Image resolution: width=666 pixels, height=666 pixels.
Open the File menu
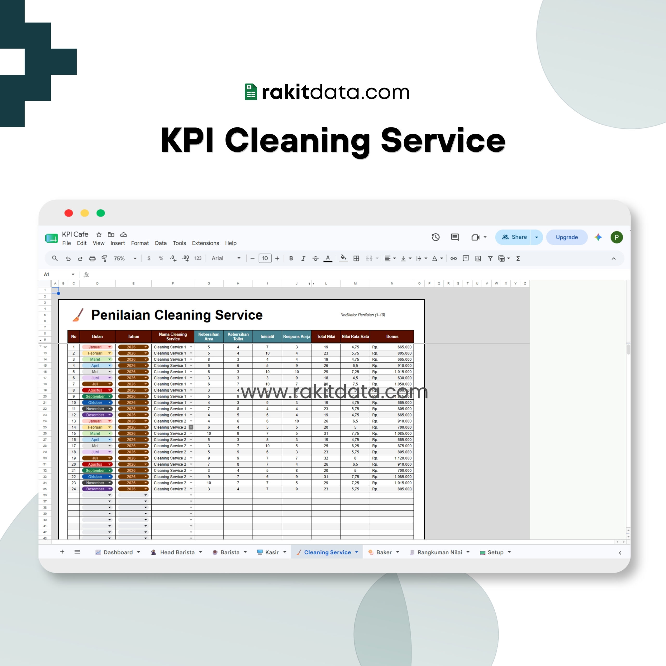click(x=67, y=243)
